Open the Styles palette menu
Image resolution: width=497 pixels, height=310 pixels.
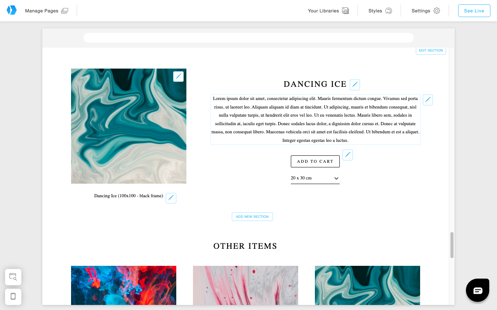380,11
